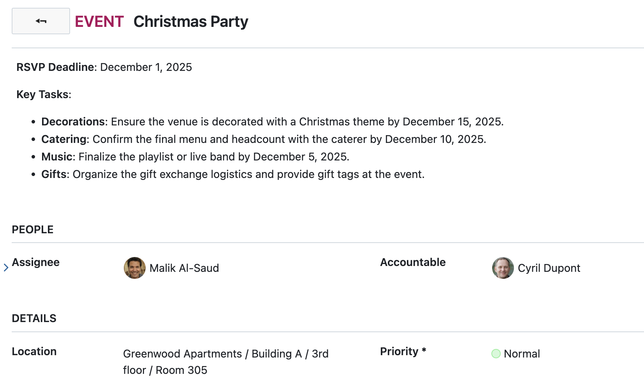
Task: Open the DETAILS section header
Action: pos(34,318)
